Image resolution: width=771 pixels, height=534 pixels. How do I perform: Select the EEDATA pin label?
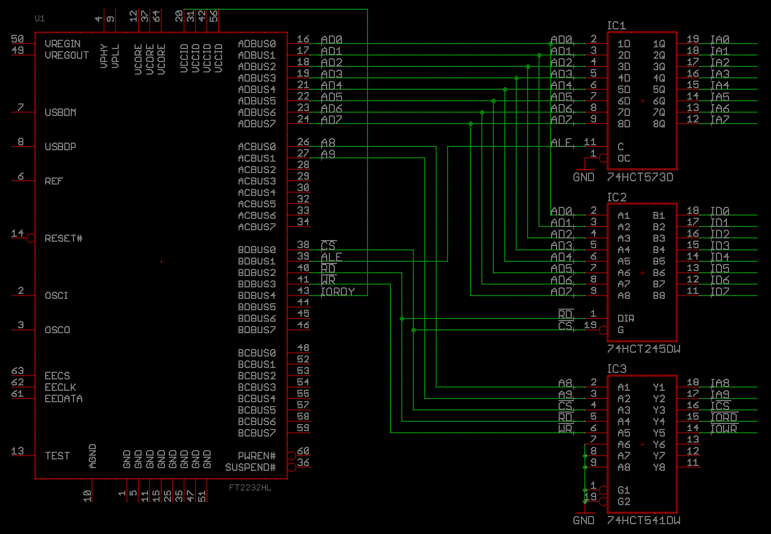pyautogui.click(x=64, y=398)
